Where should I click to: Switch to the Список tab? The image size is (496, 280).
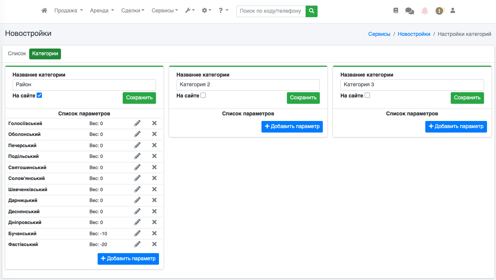pyautogui.click(x=17, y=54)
